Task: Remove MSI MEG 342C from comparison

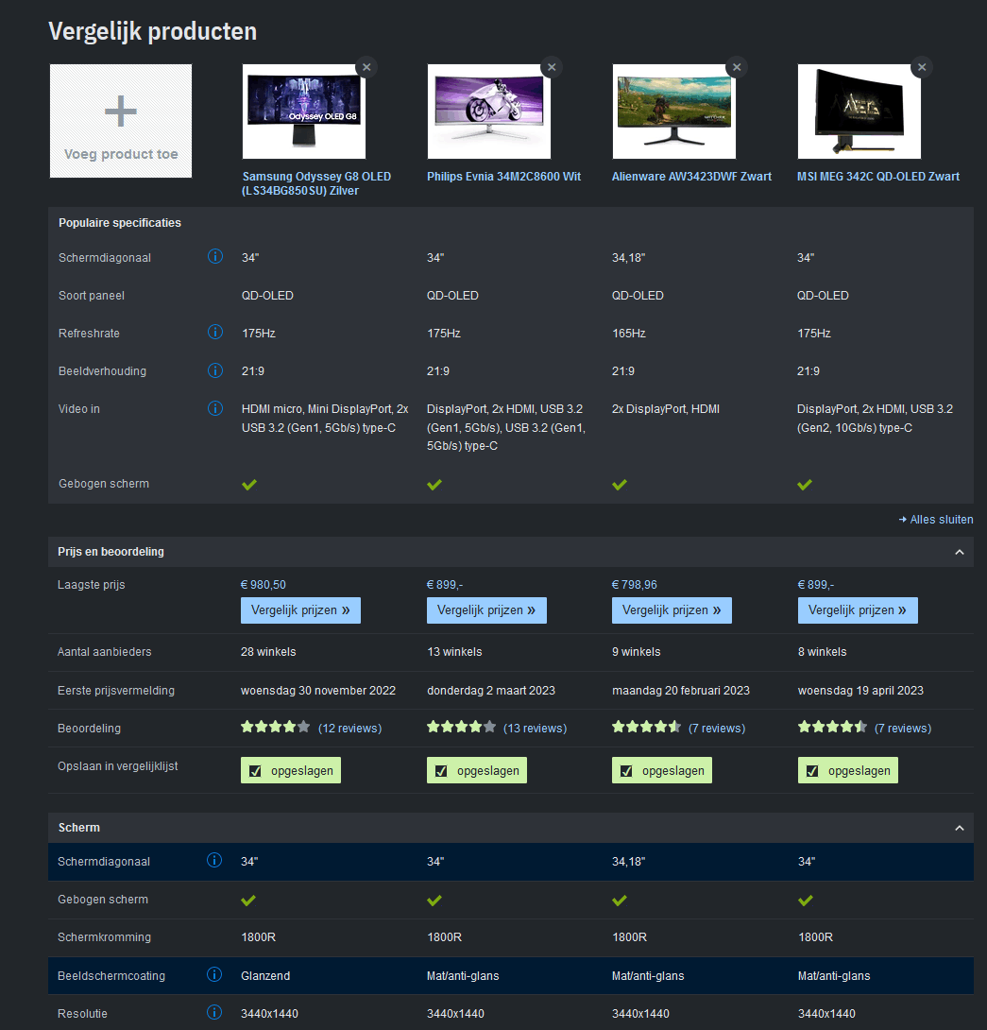Action: pyautogui.click(x=922, y=67)
